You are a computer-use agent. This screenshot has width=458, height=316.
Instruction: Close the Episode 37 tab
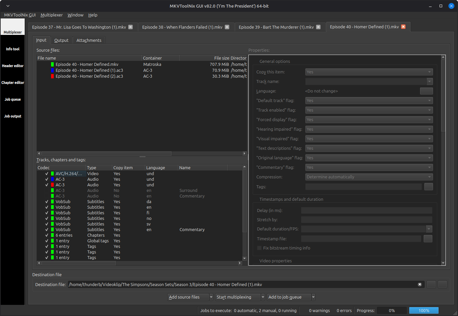click(x=130, y=27)
